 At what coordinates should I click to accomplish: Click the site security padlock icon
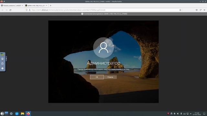pos(29,10)
